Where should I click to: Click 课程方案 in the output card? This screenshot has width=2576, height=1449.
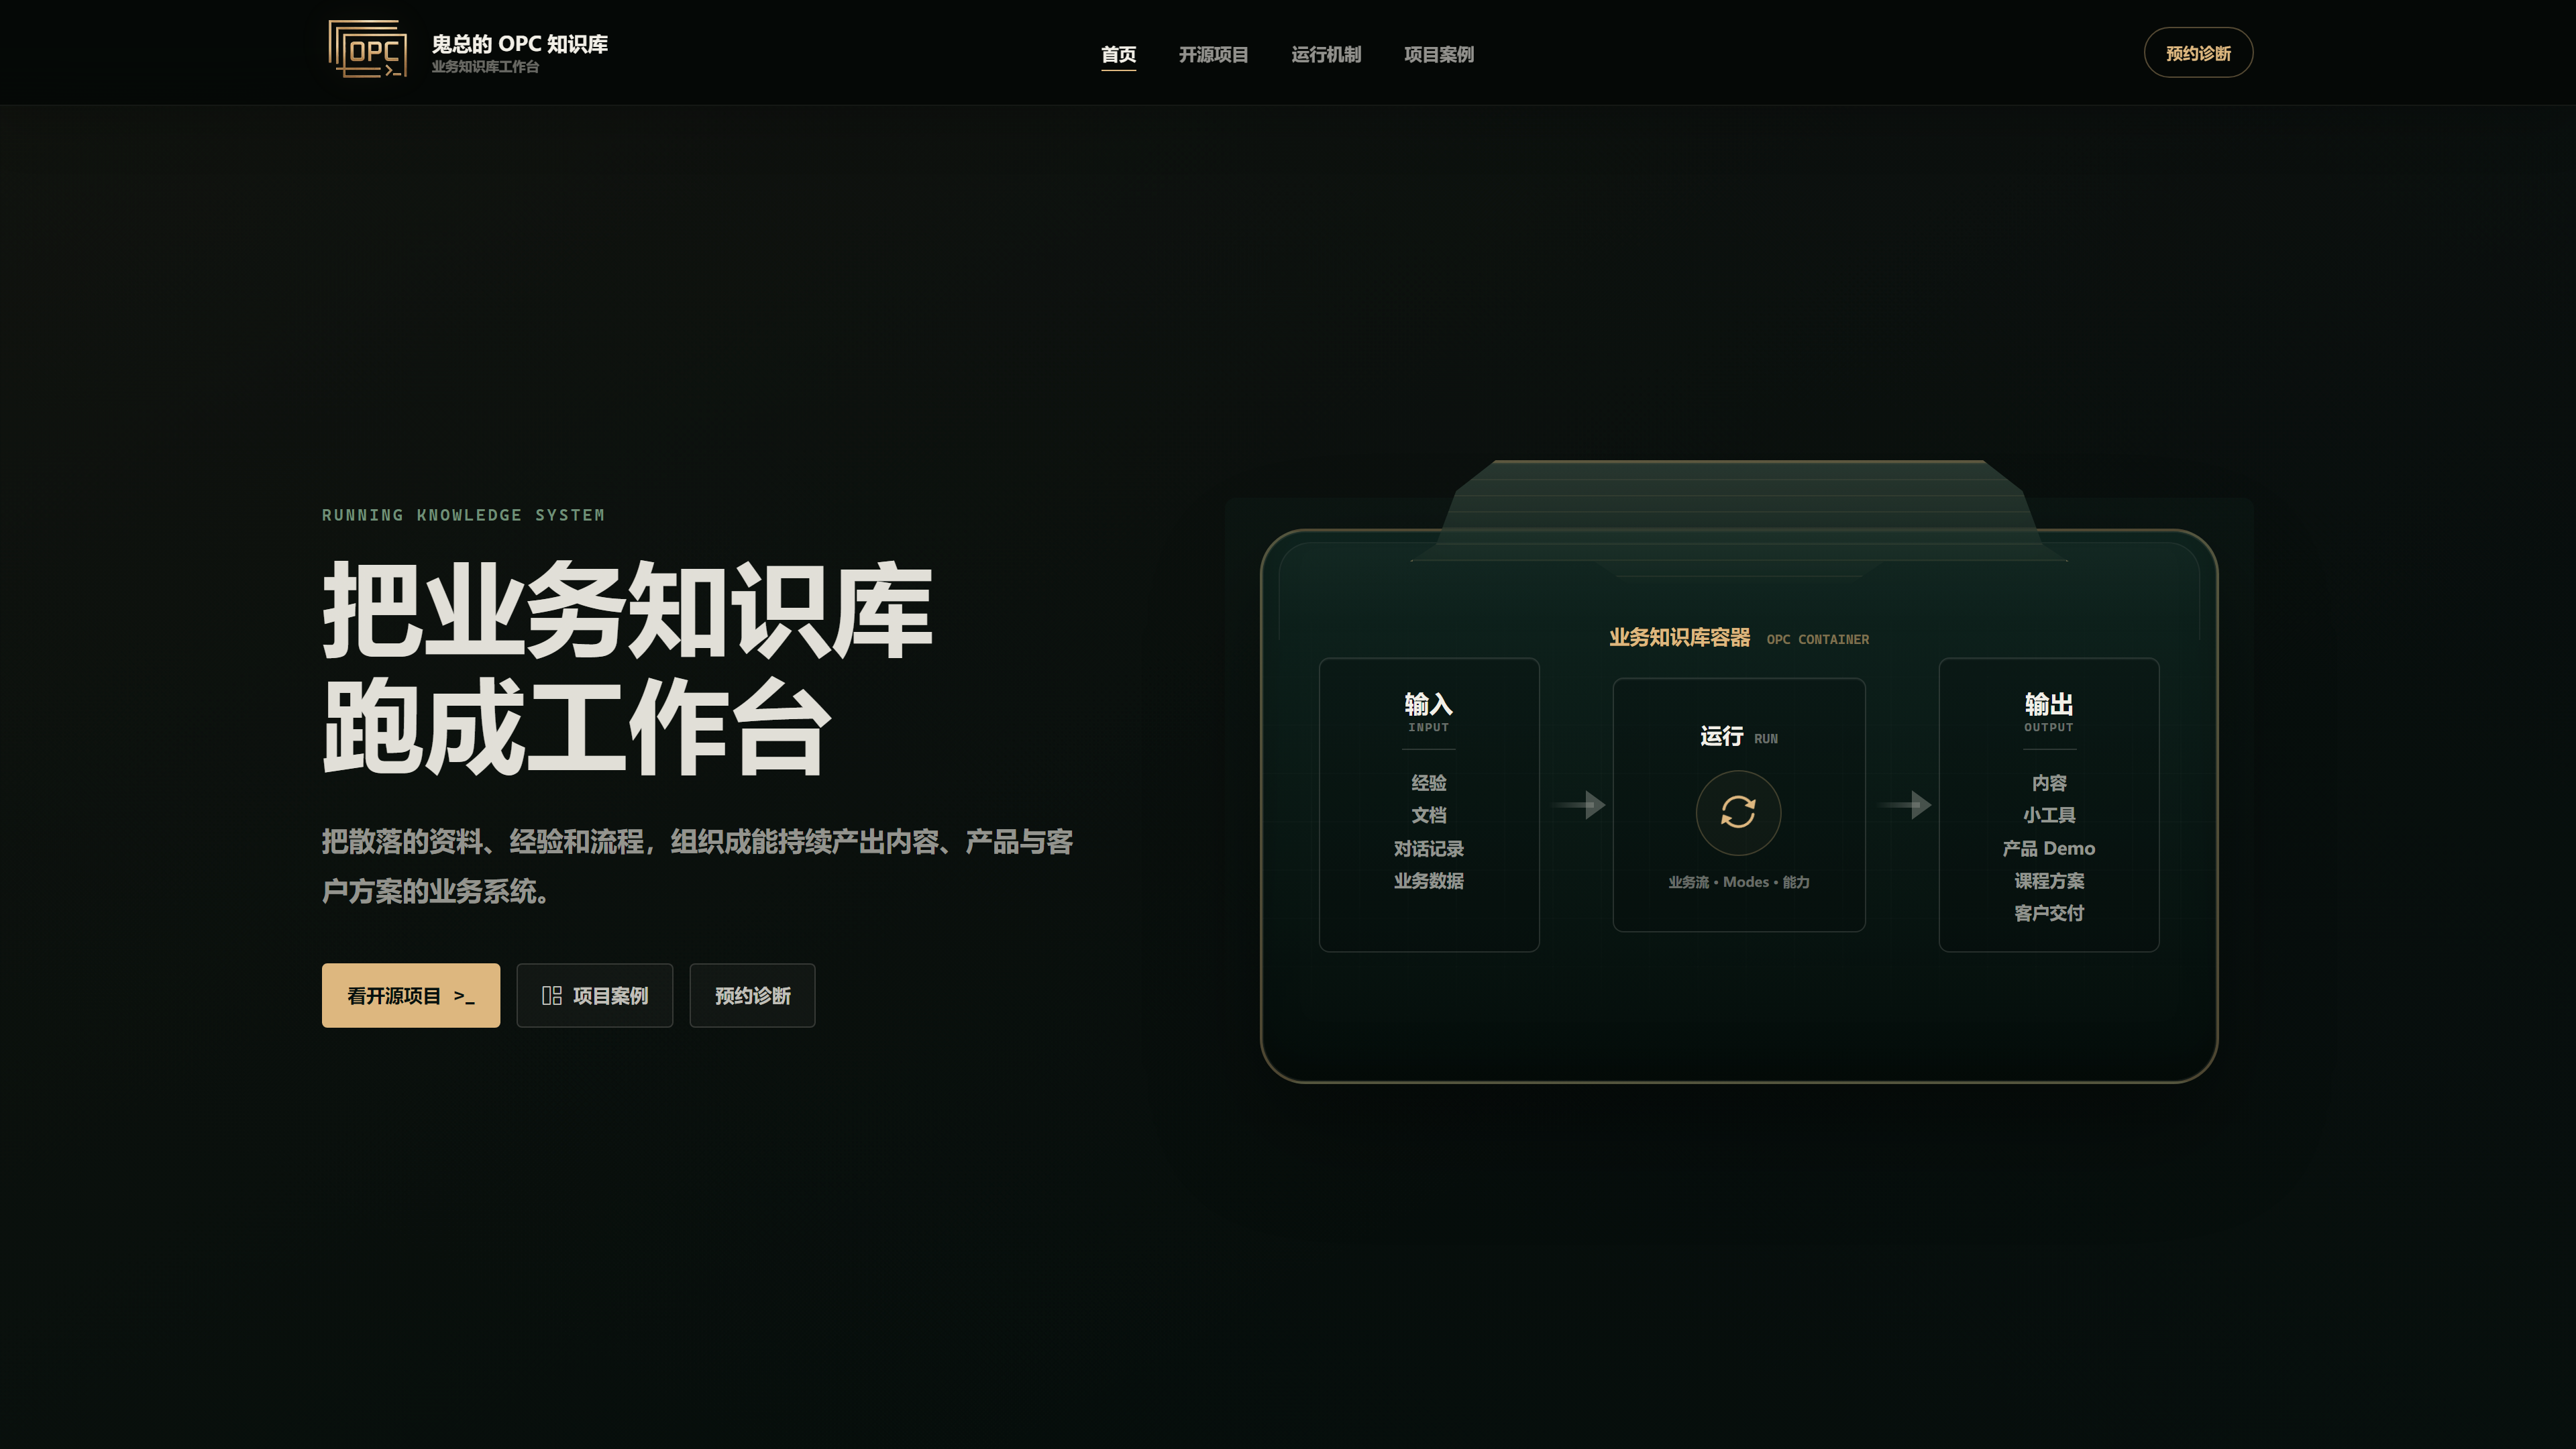tap(2048, 881)
